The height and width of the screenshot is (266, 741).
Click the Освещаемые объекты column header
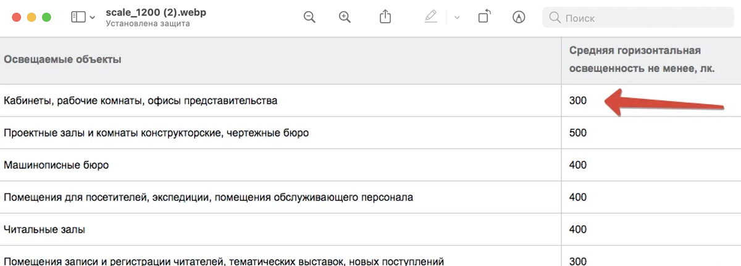(62, 60)
